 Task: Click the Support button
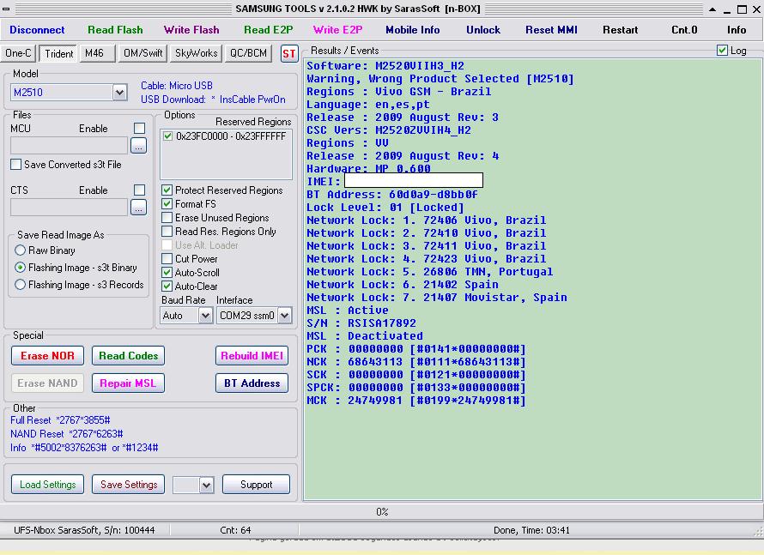tap(257, 485)
